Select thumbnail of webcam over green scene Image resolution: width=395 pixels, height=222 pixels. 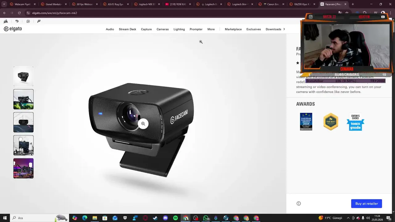click(x=23, y=99)
